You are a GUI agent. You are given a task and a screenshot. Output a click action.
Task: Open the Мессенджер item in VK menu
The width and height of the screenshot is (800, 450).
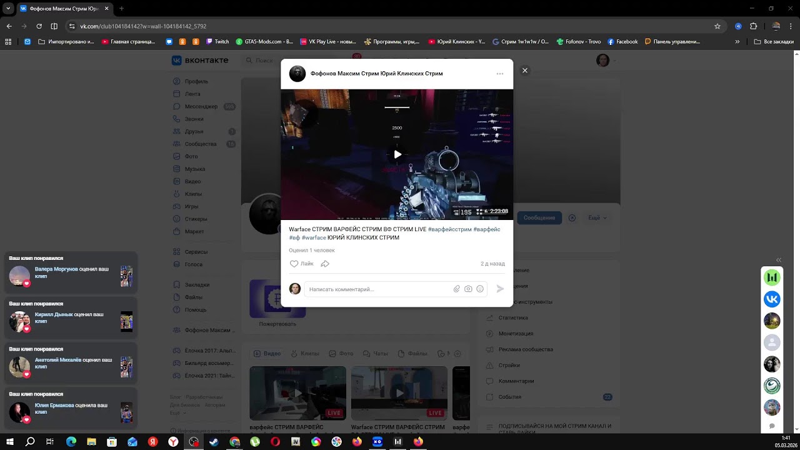tap(201, 106)
